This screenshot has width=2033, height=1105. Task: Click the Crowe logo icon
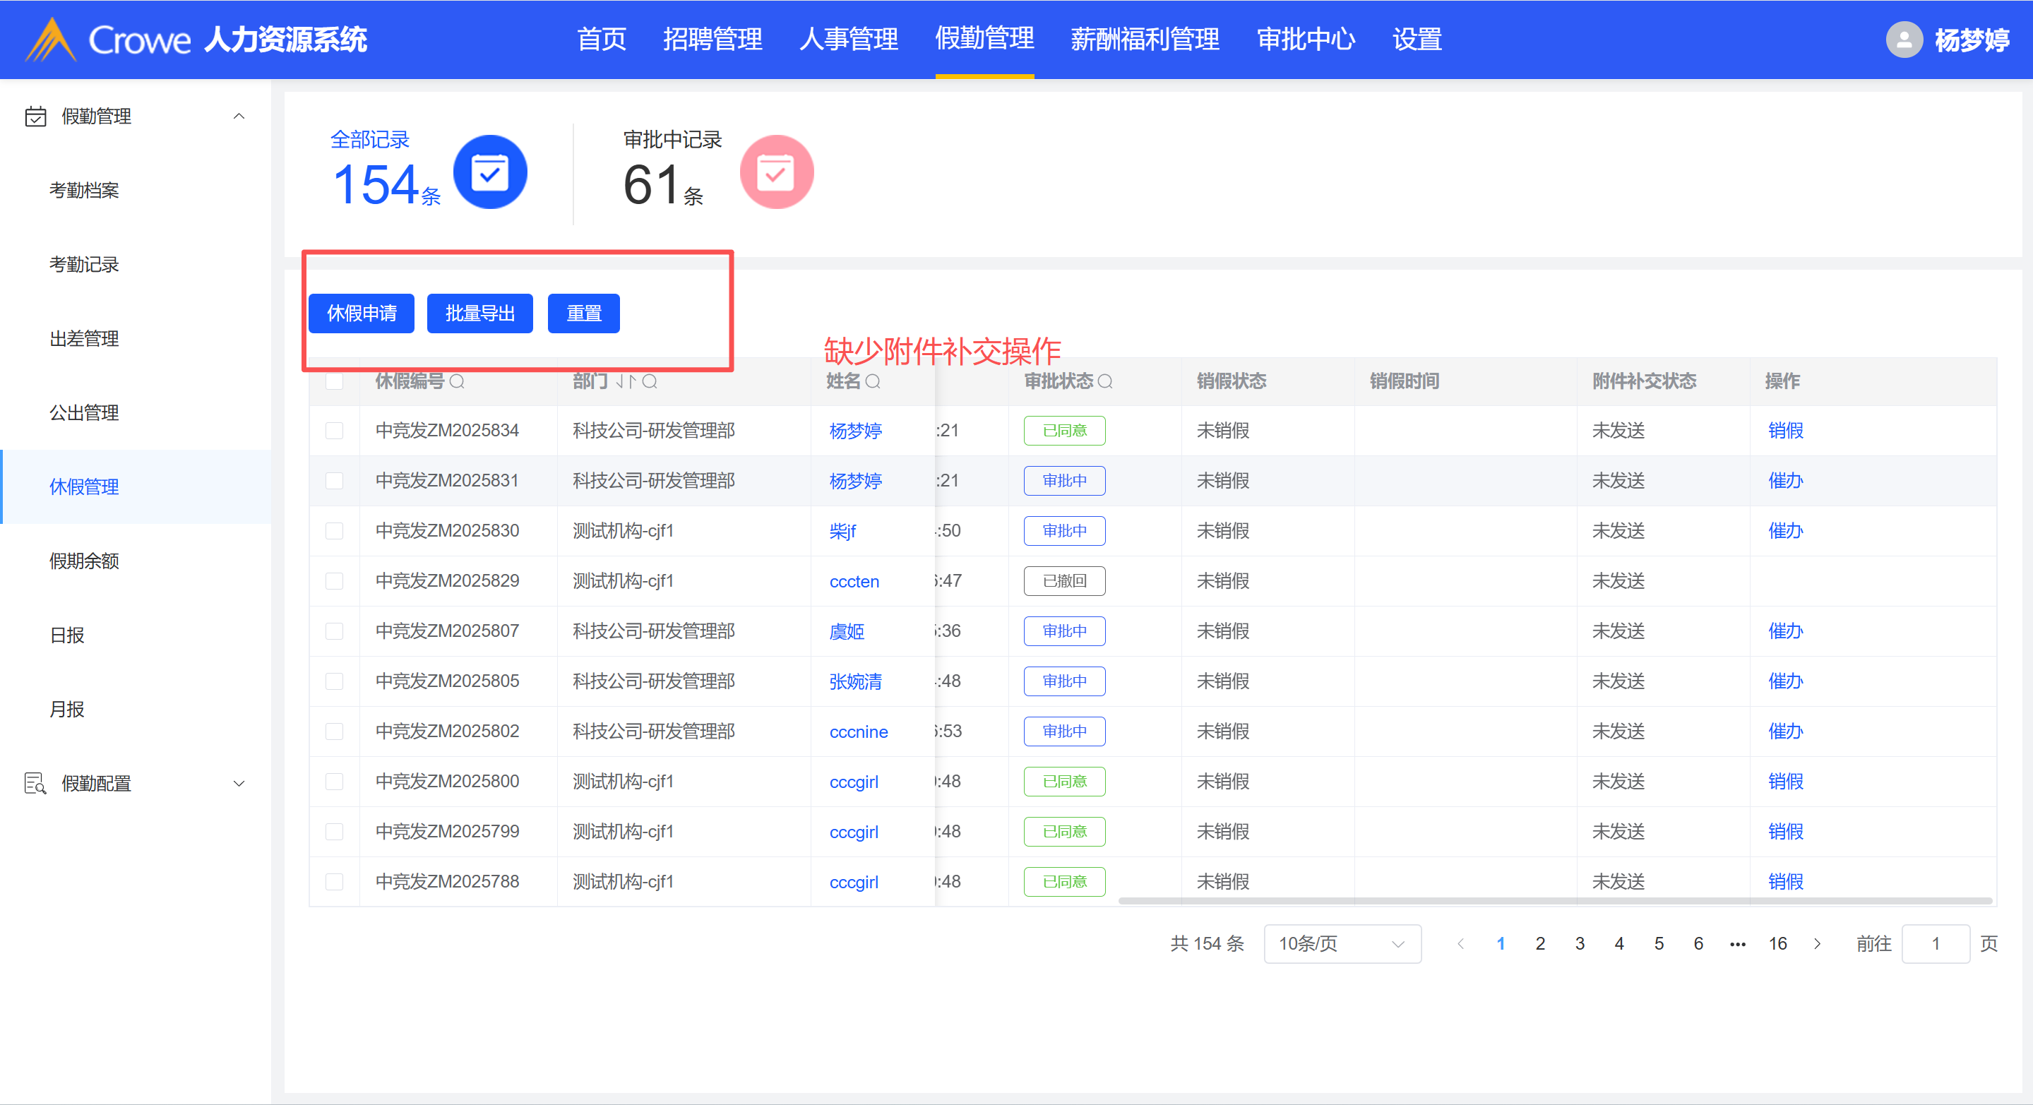click(x=52, y=40)
